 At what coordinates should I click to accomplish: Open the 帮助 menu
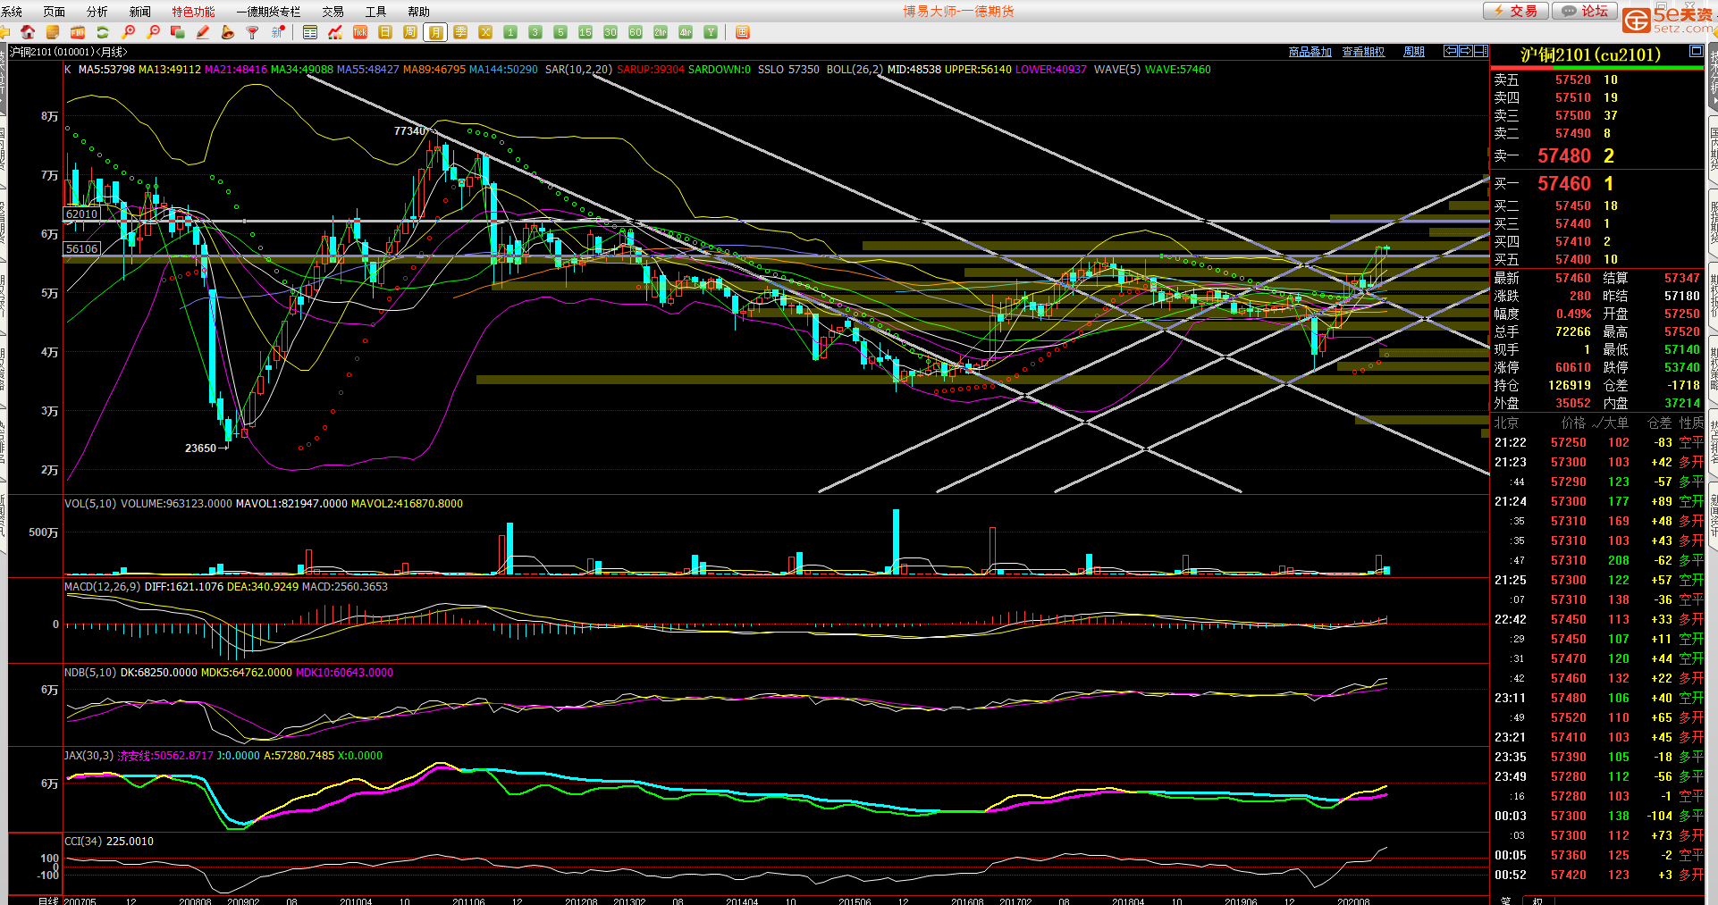[419, 12]
